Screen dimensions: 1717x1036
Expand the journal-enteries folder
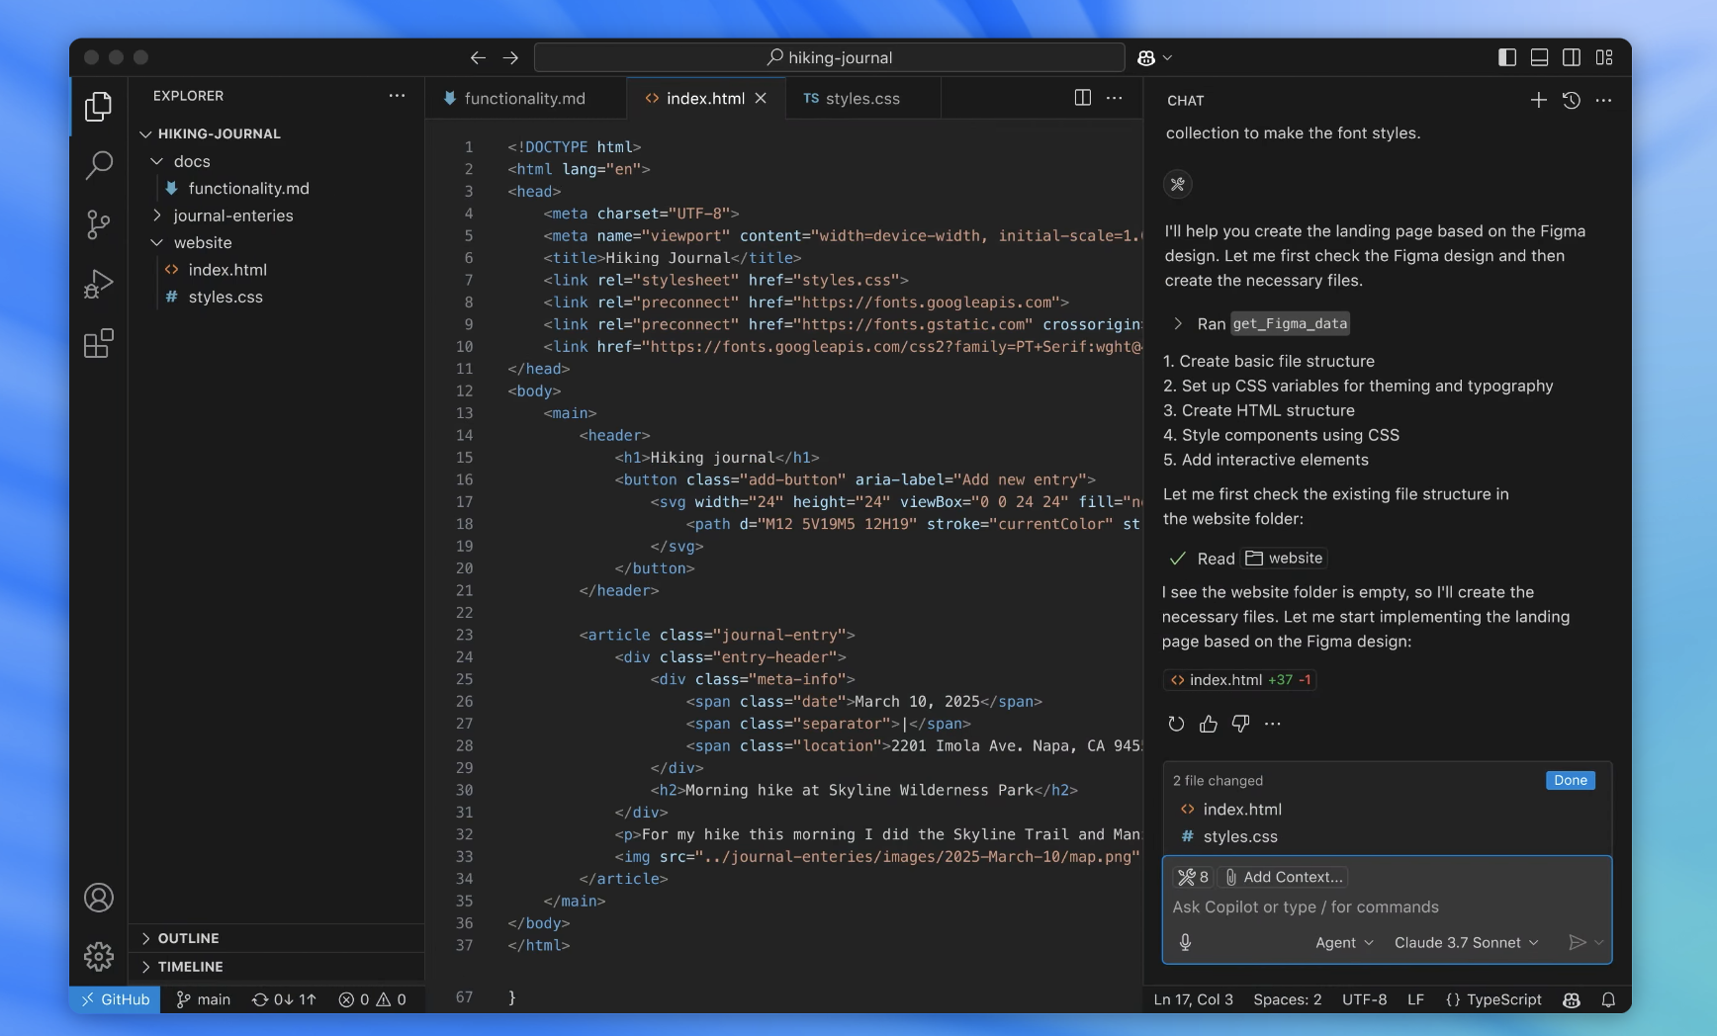(232, 216)
